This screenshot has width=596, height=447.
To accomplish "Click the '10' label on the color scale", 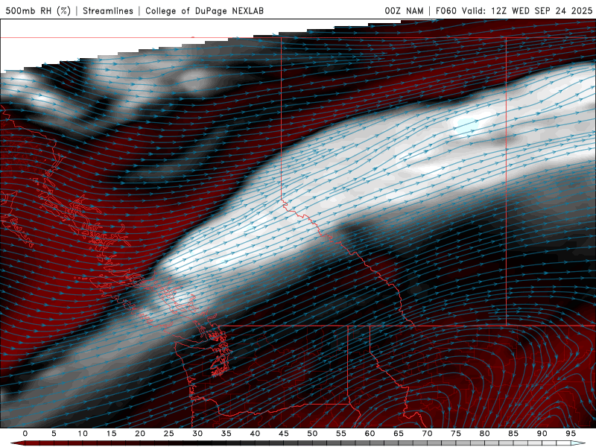I will pyautogui.click(x=83, y=434).
